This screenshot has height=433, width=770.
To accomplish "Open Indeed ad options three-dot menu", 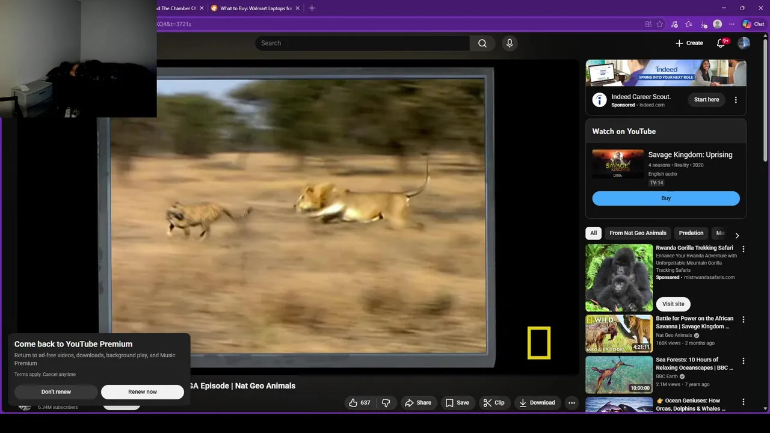I will coord(736,100).
